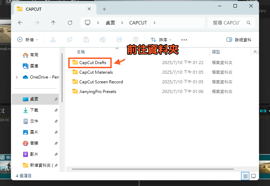Click the Copy icon in toolbar
The width and height of the screenshot is (270, 186).
pyautogui.click(x=70, y=40)
